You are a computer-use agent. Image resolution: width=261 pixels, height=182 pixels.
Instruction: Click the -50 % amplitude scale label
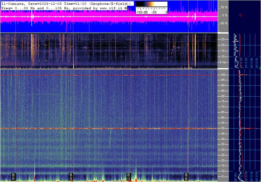[224, 23]
